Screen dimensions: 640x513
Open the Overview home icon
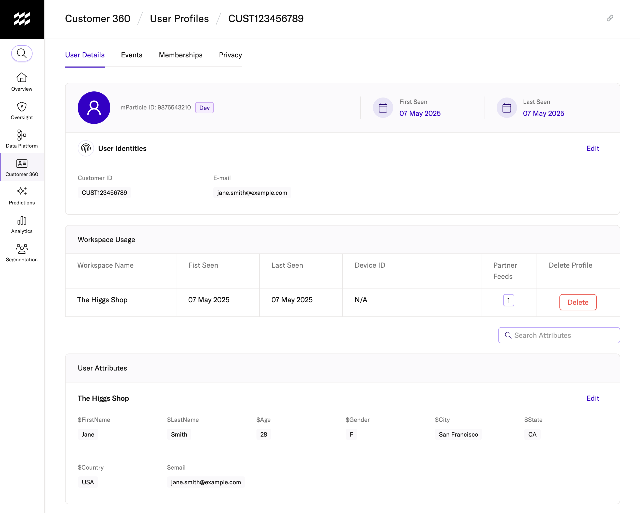coord(22,78)
